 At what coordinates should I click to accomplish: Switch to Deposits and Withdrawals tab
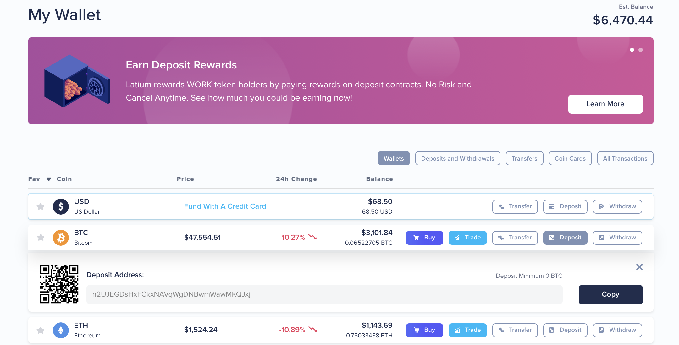pos(457,158)
